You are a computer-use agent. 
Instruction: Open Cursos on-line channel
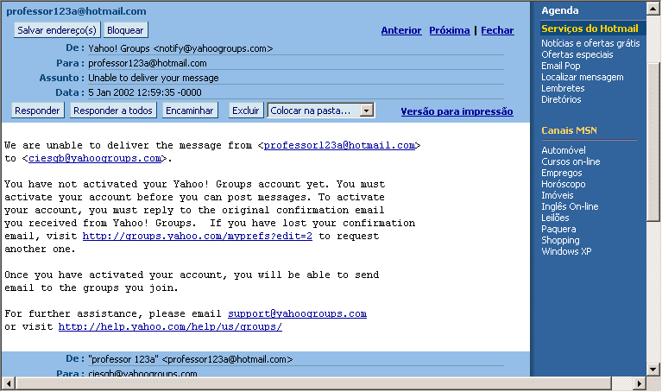(x=571, y=161)
